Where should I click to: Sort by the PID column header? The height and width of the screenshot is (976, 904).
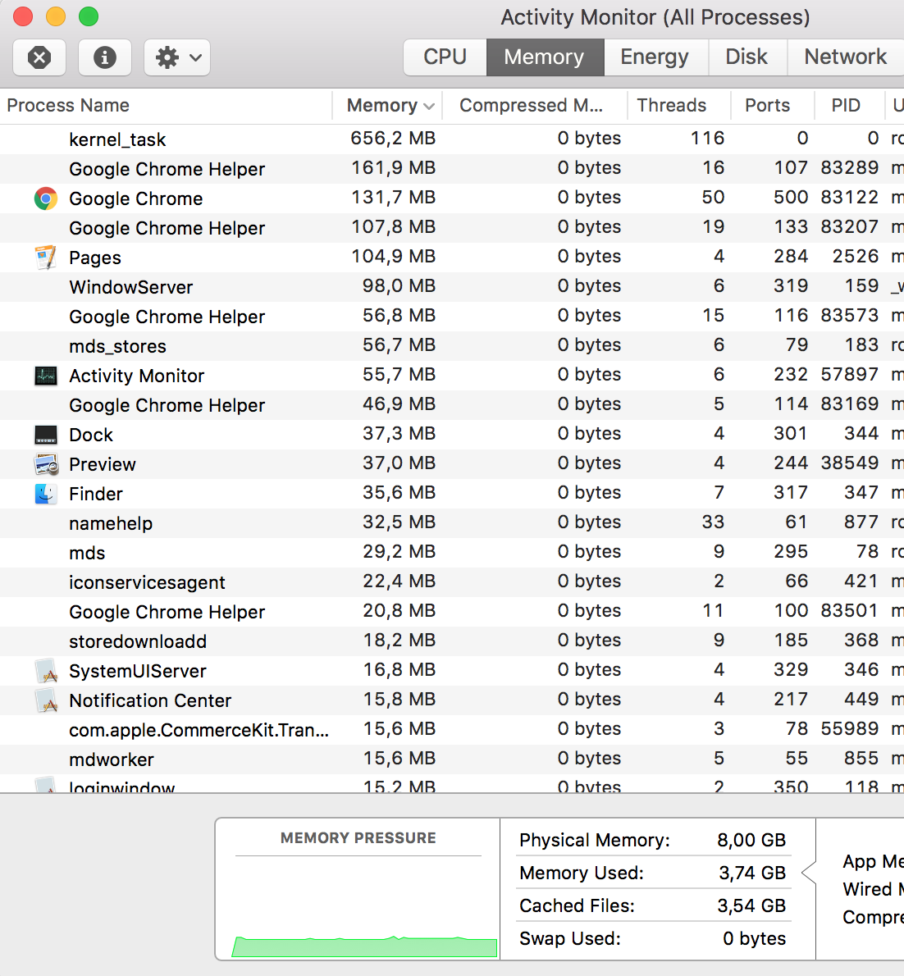tap(849, 106)
